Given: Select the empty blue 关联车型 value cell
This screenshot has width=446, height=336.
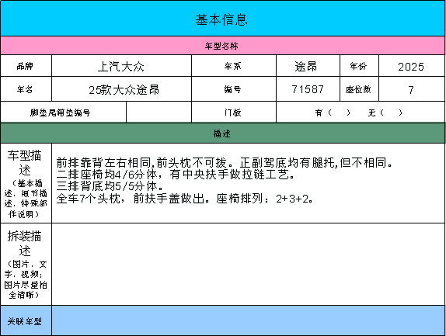Looking at the screenshot, I should point(249,320).
